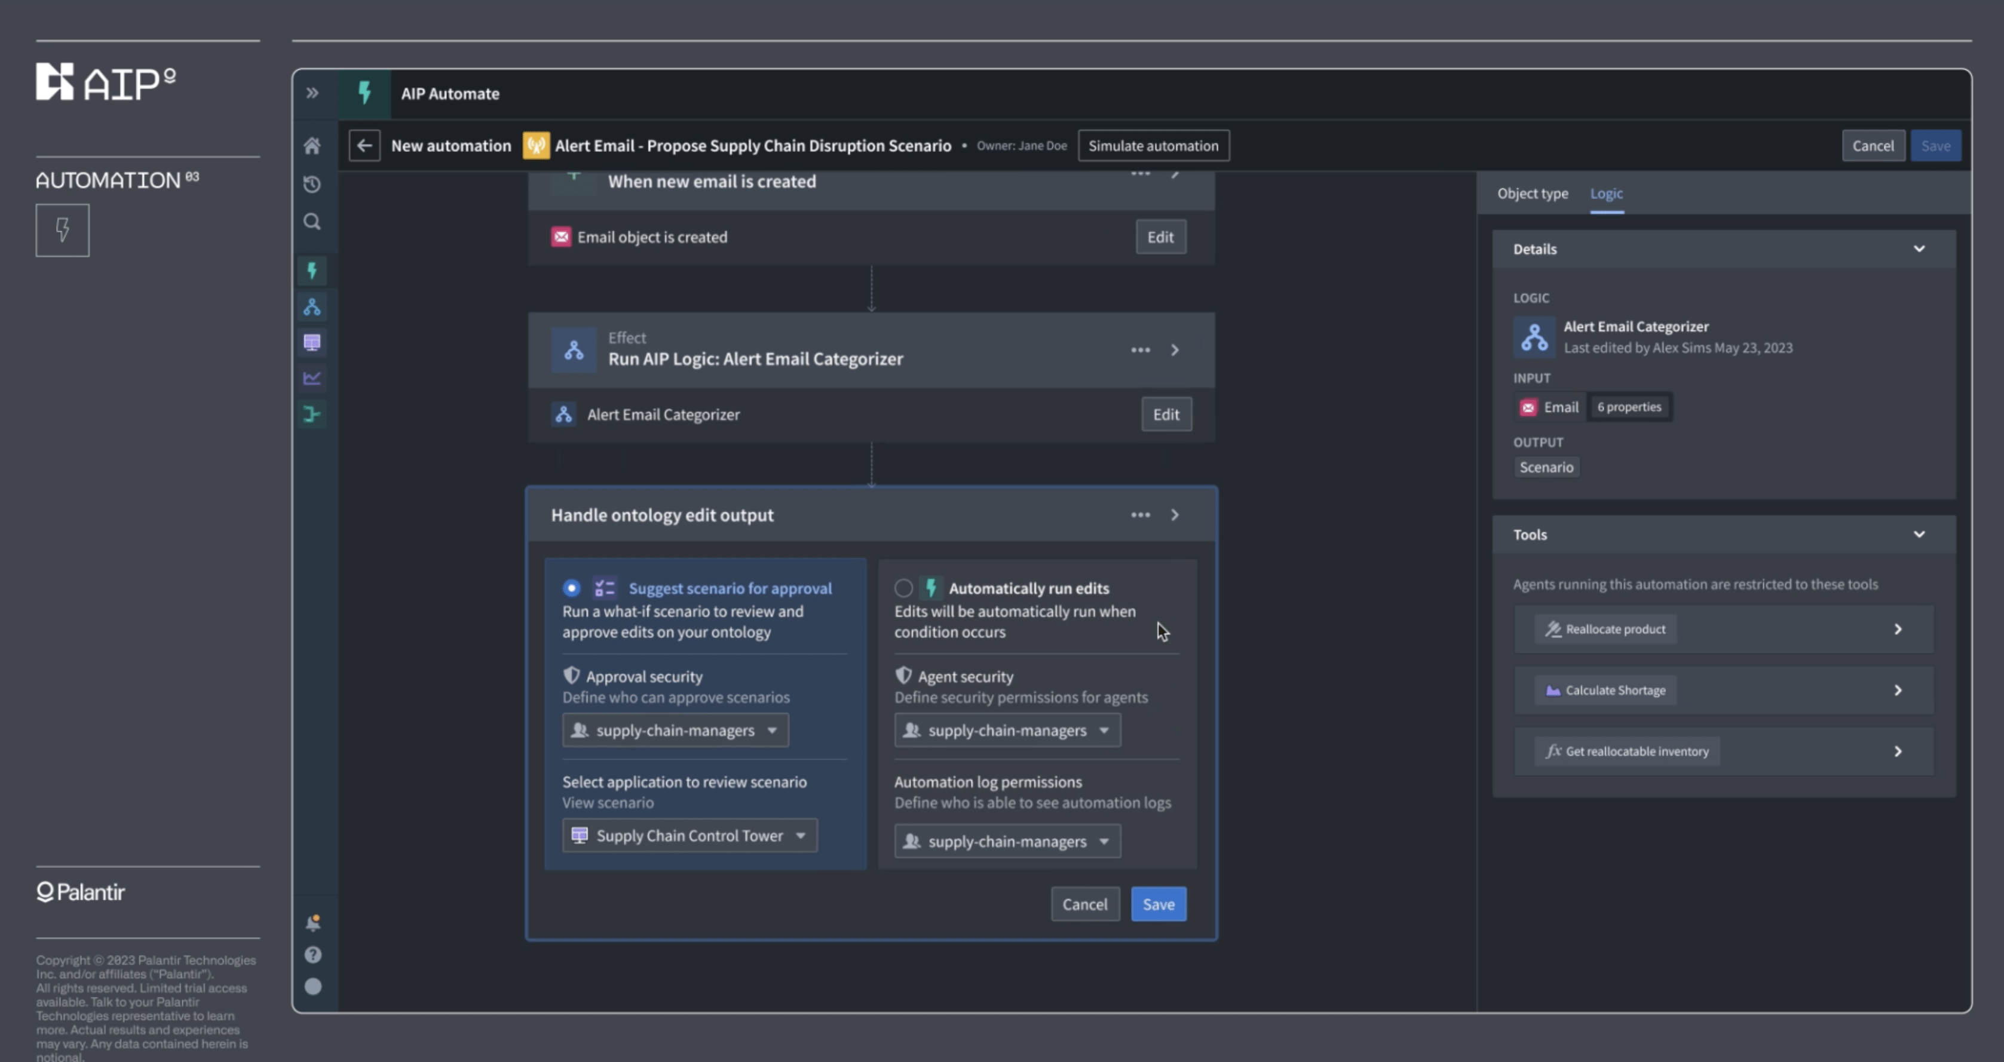
Task: Expand the Run AIP Logic effect chevron
Action: coord(1175,350)
